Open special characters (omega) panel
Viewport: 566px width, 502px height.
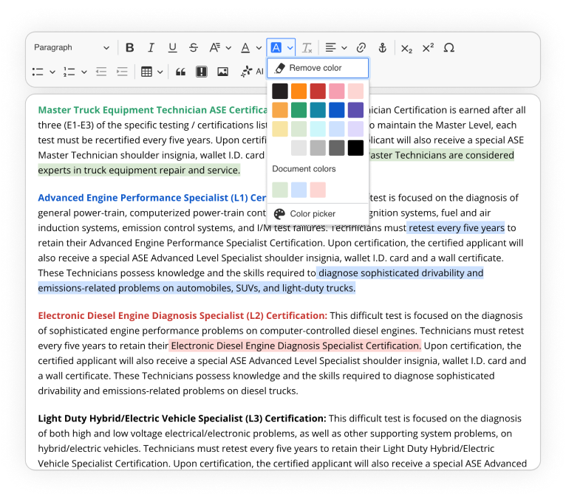(449, 47)
